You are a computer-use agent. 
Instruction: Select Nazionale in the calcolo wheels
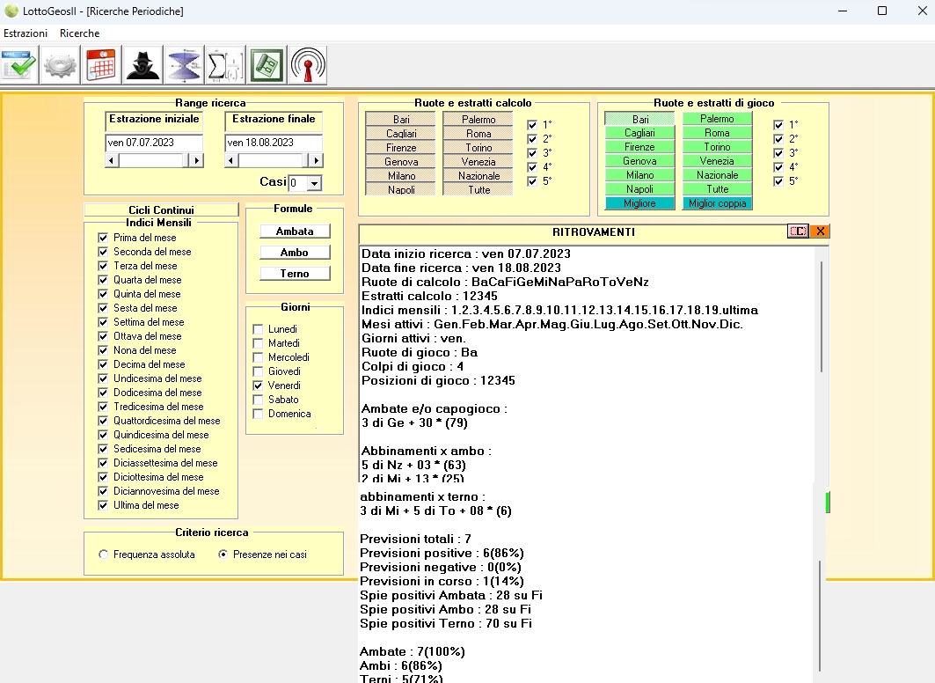click(x=478, y=175)
